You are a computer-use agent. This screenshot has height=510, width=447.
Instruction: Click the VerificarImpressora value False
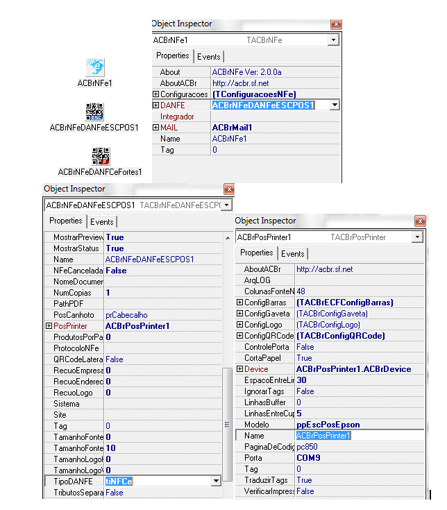point(305,491)
